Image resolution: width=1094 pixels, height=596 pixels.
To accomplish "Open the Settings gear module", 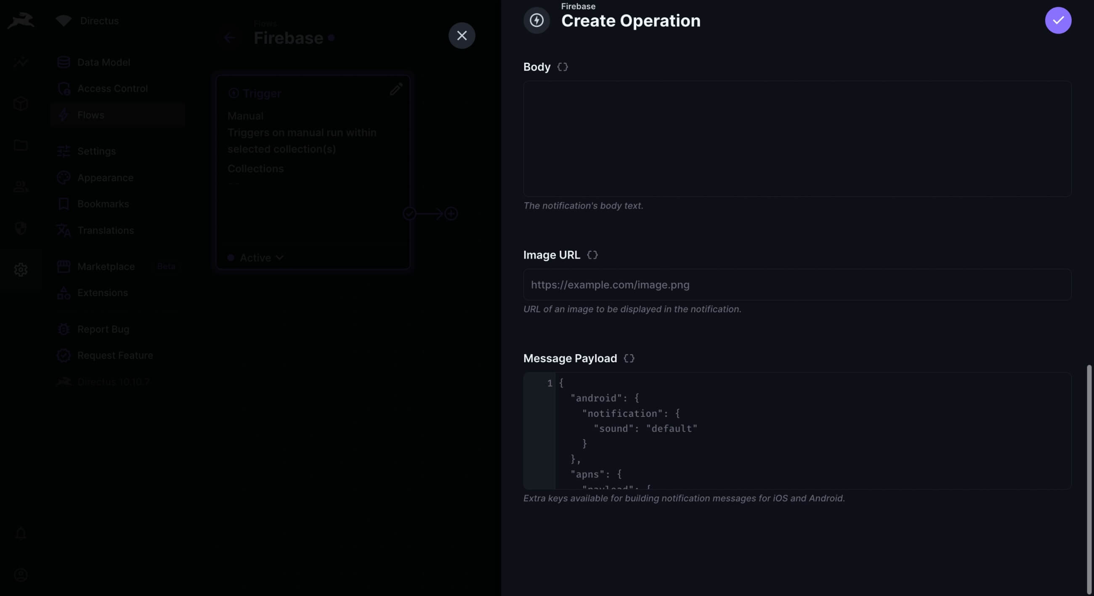I will 20,270.
